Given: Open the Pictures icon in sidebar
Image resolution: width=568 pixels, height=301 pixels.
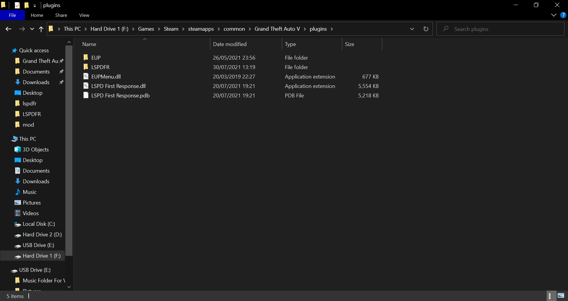Looking at the screenshot, I should click(18, 202).
